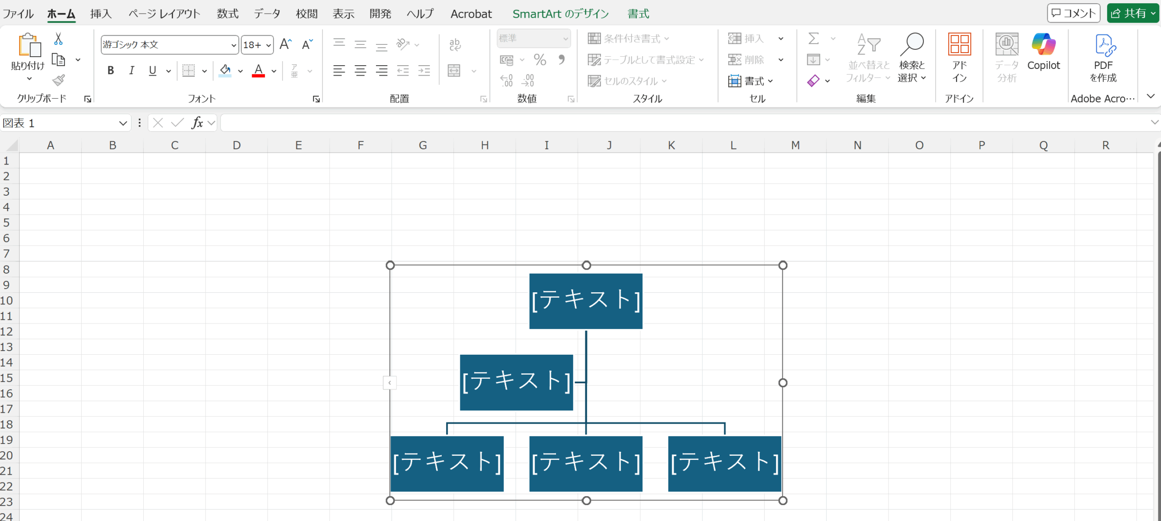Switch to the 挿入 tab

pyautogui.click(x=101, y=14)
